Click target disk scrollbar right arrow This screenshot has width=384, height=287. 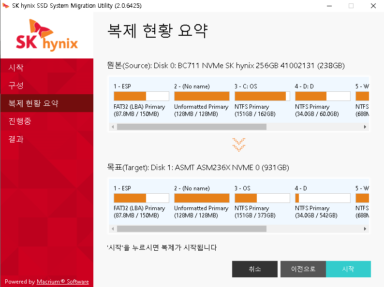[365, 229]
